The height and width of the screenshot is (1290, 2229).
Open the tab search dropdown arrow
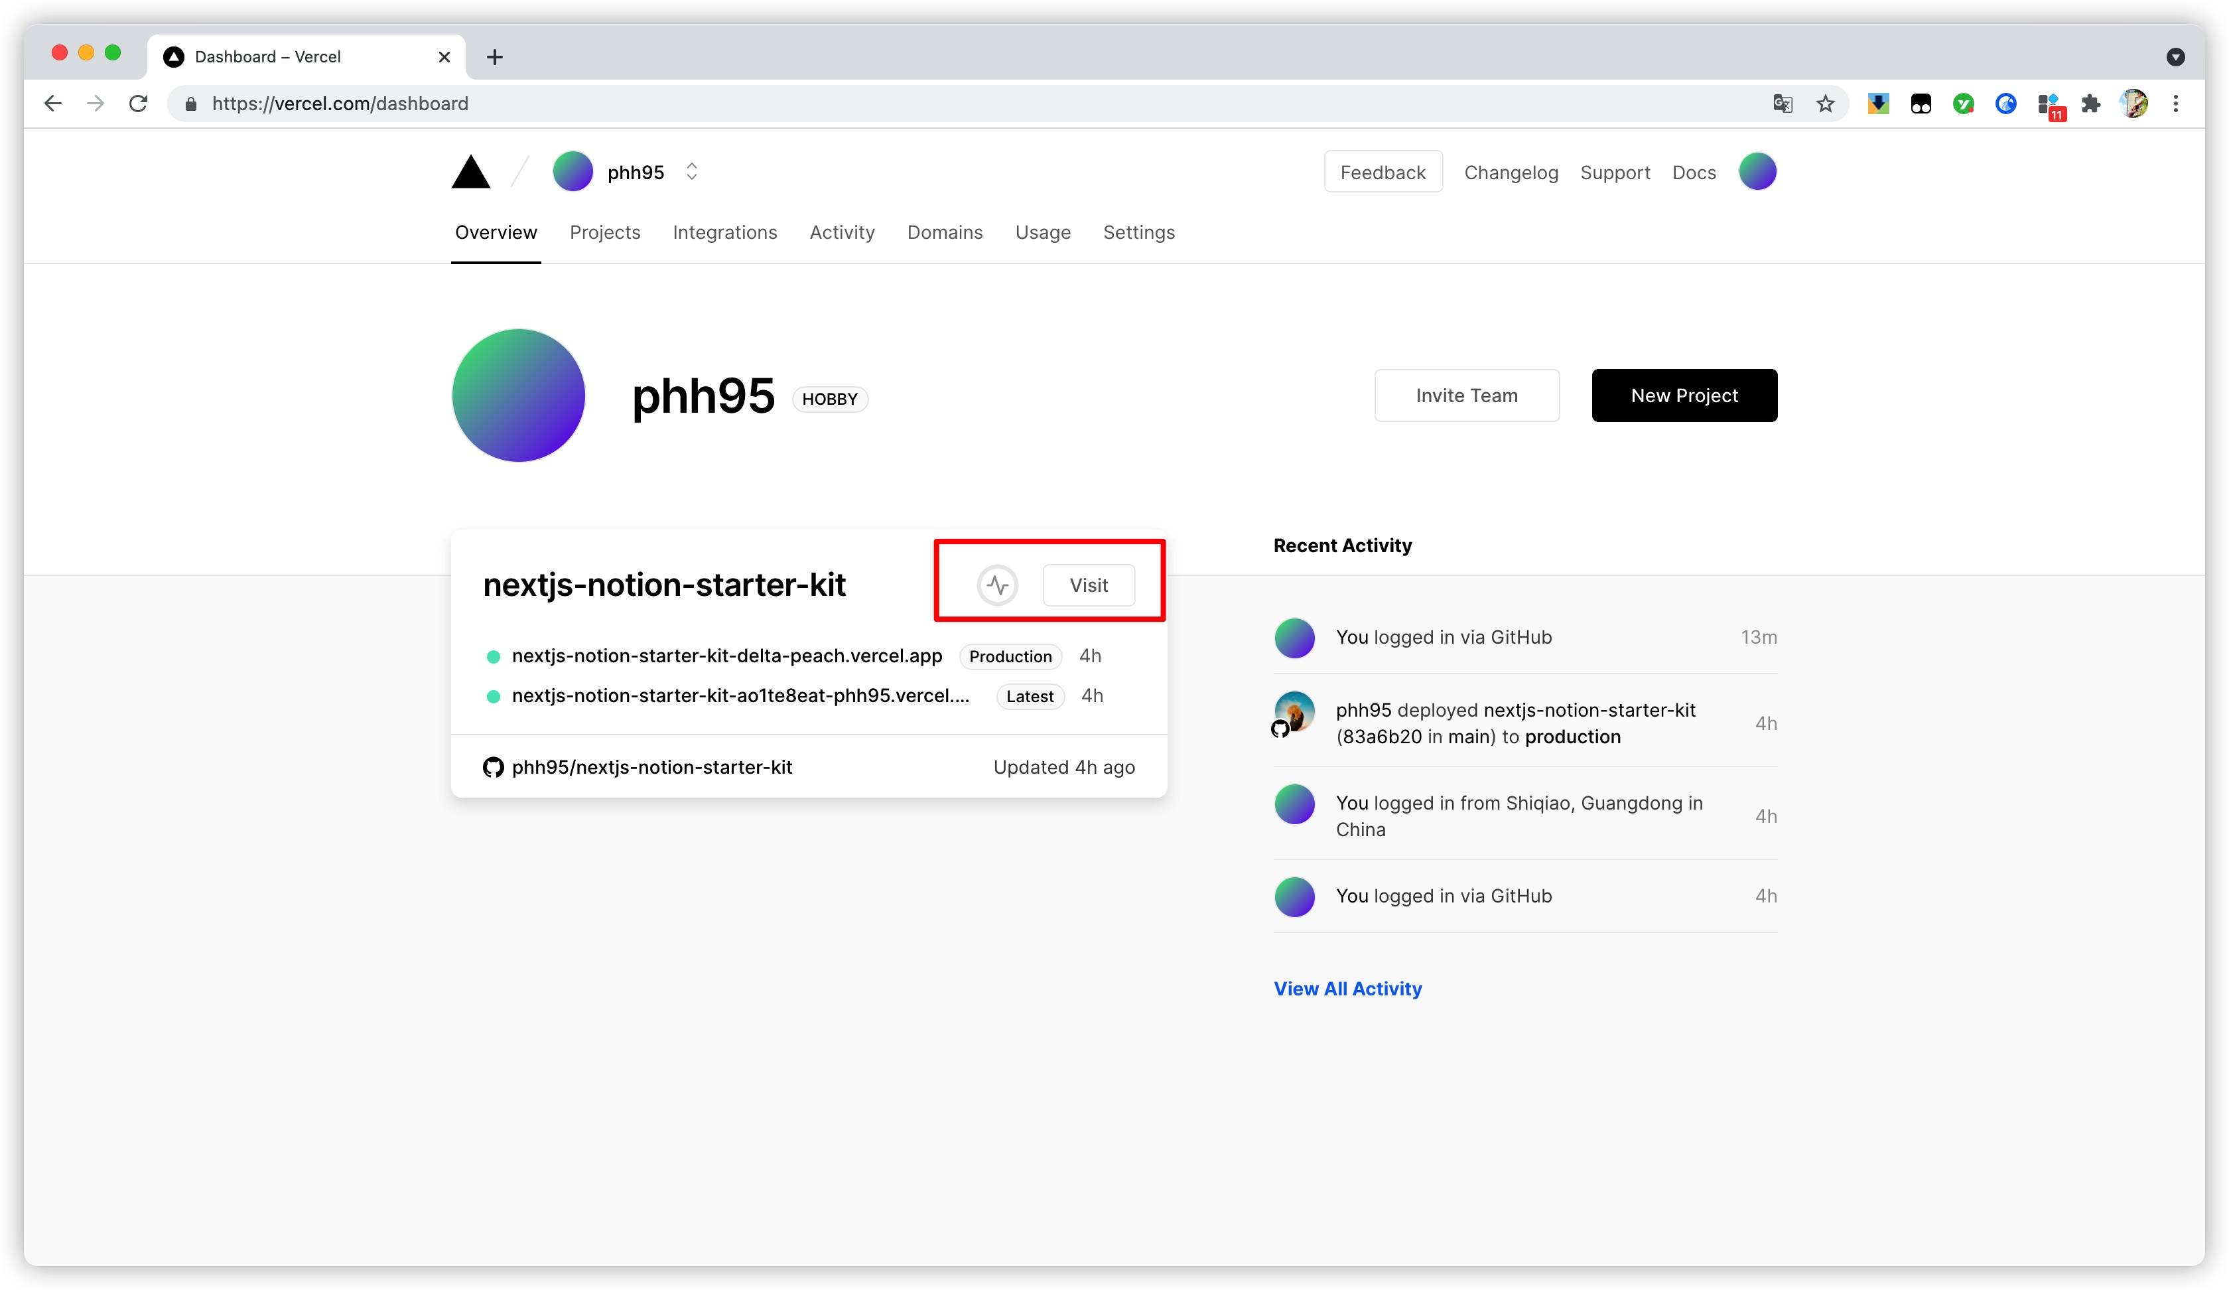2175,56
